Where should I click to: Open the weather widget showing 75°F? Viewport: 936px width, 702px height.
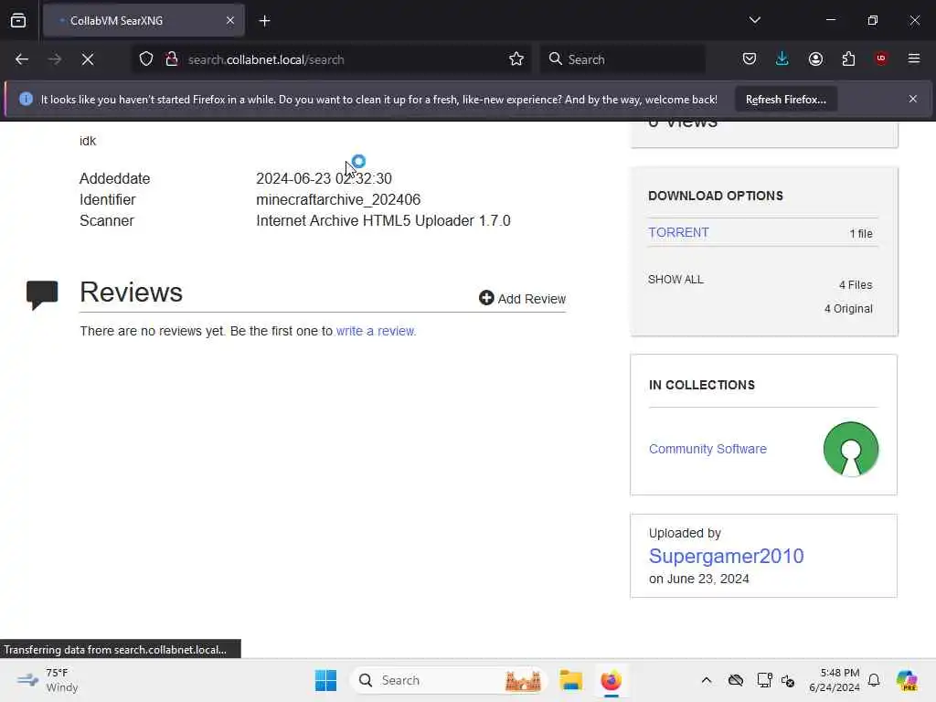point(48,680)
